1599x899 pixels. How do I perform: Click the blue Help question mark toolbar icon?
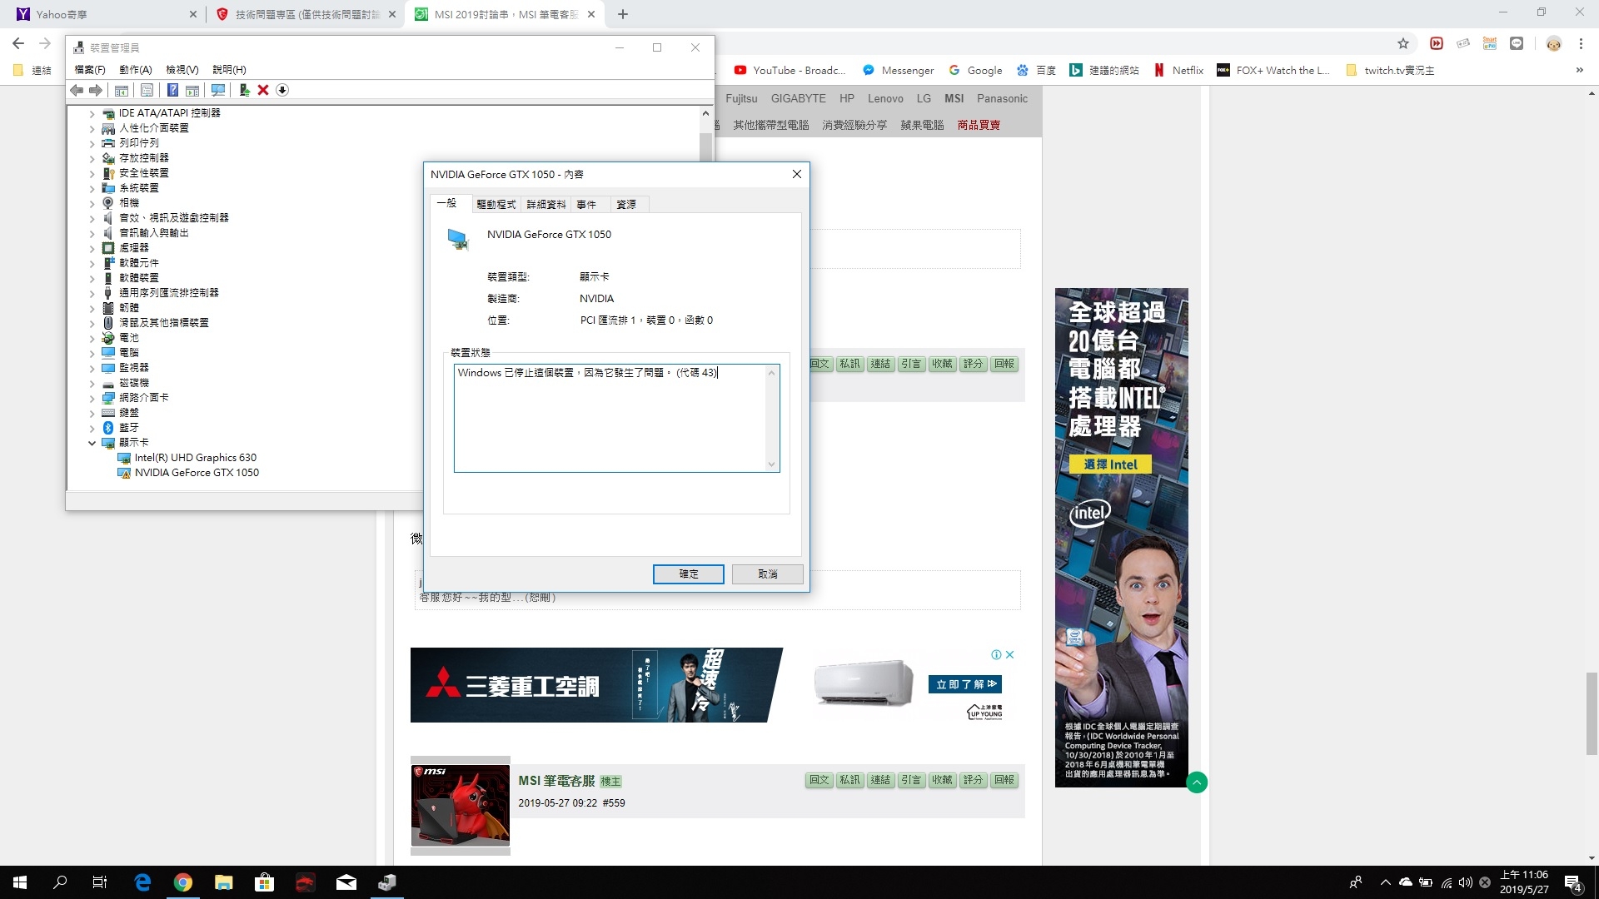(172, 90)
